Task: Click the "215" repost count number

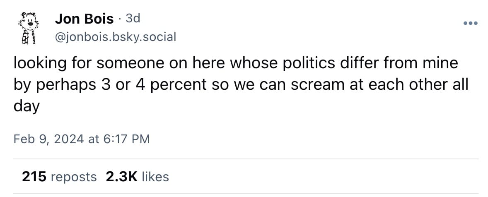Action: pyautogui.click(x=34, y=177)
